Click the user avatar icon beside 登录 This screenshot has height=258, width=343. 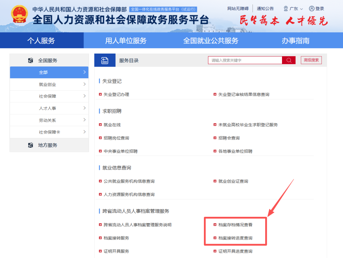click(x=312, y=9)
